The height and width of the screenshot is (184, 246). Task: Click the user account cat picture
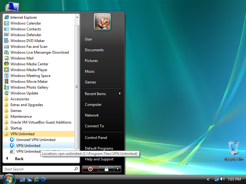click(102, 22)
